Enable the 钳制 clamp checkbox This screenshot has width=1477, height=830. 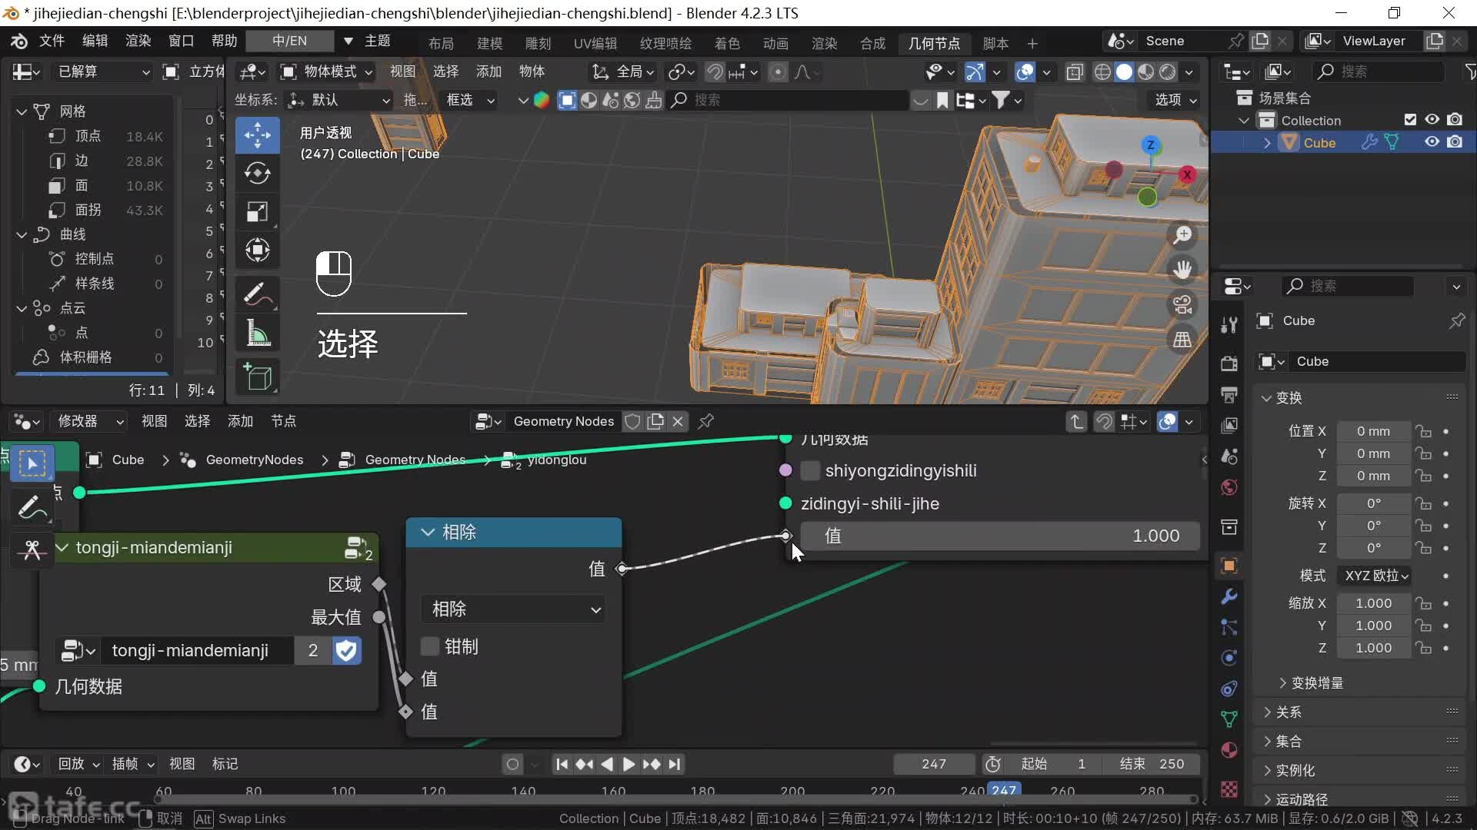430,646
